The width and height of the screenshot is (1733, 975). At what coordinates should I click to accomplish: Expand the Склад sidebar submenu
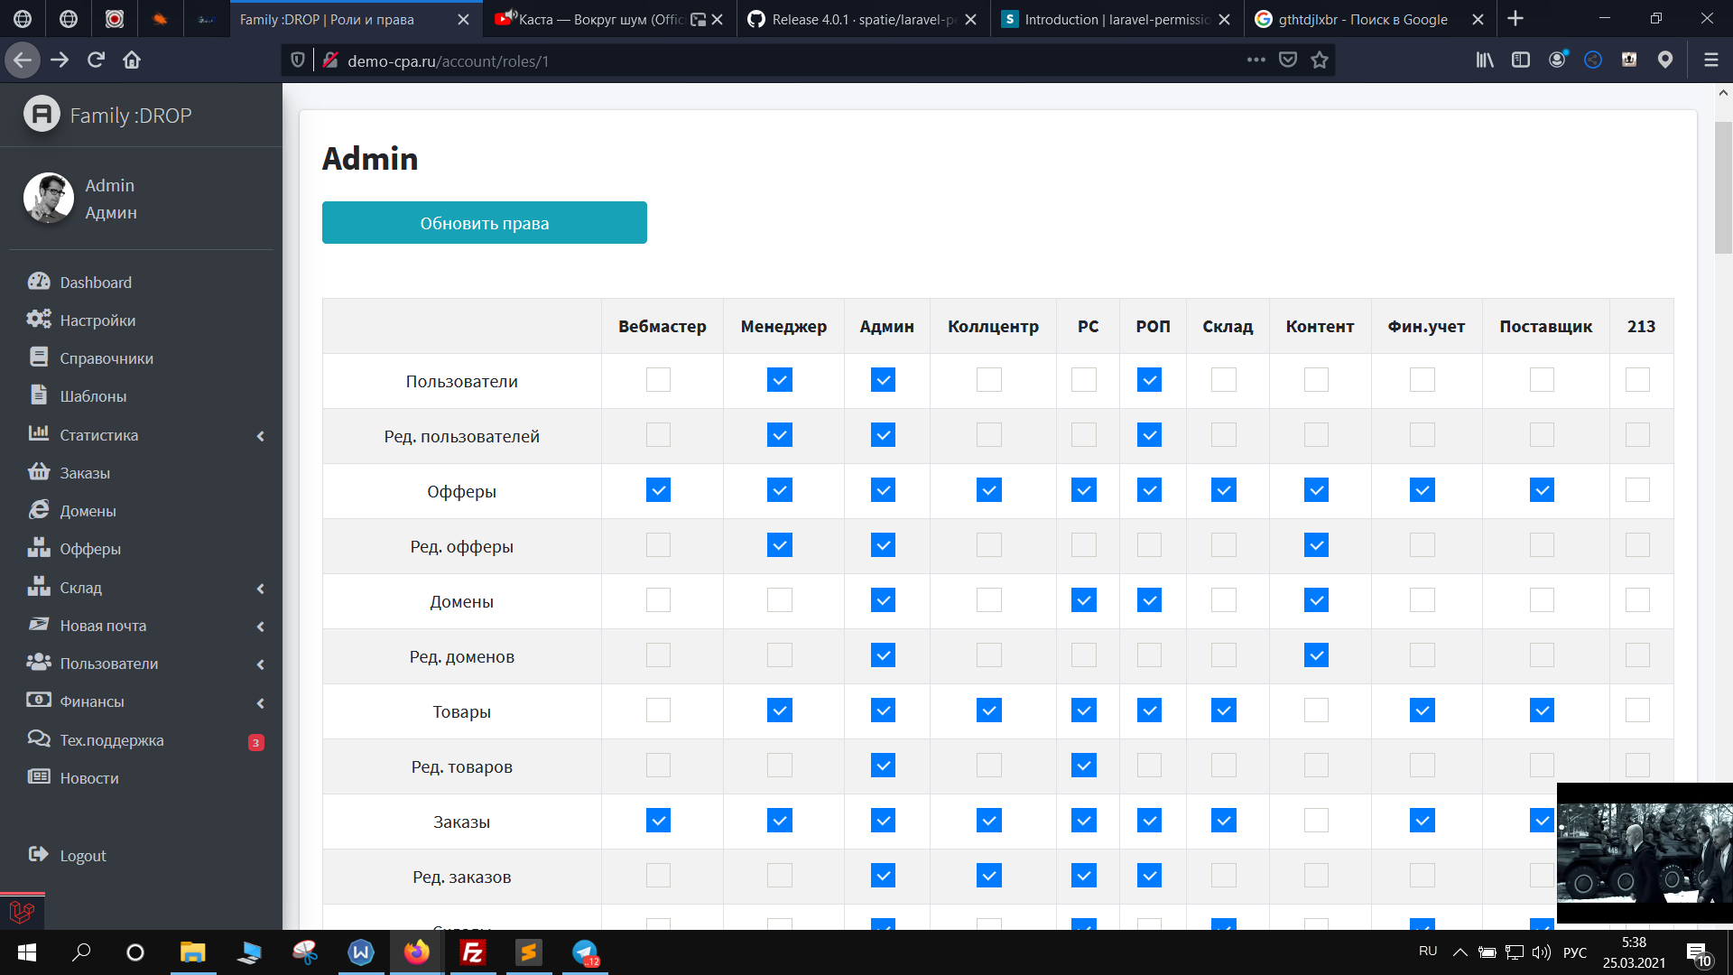(x=260, y=589)
